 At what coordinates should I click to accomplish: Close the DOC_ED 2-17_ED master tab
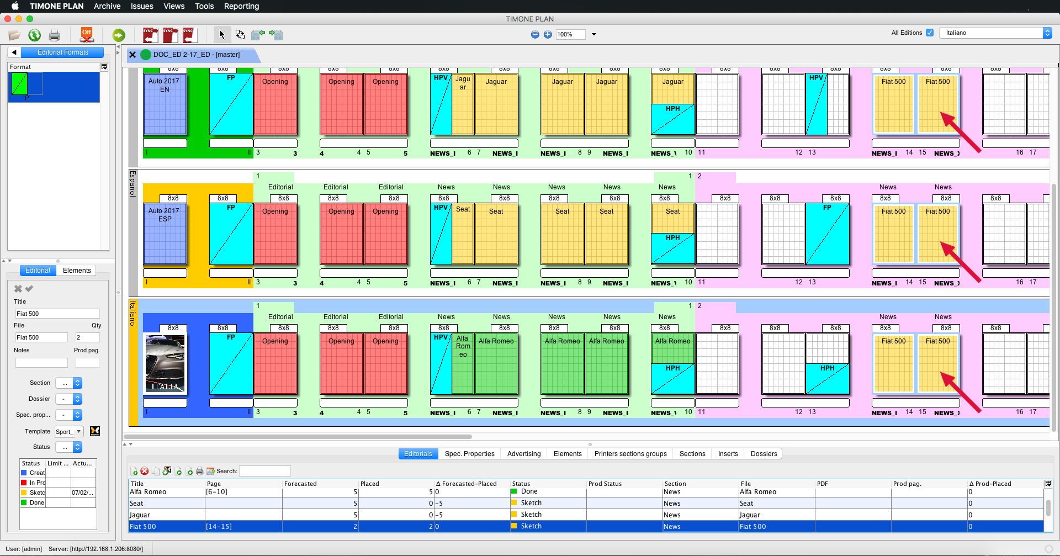[132, 55]
